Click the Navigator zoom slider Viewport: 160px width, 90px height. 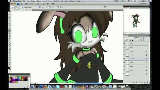pos(142,34)
